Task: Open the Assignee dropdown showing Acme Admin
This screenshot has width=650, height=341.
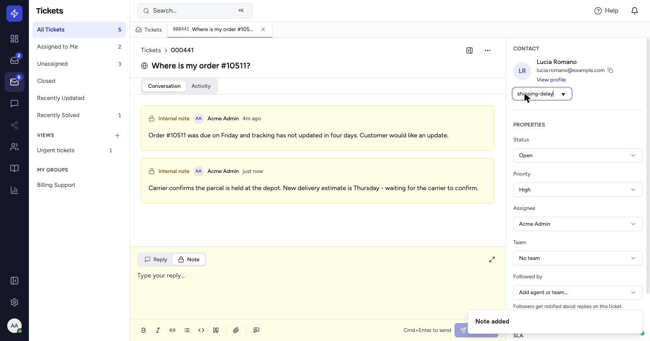Action: coord(578,224)
